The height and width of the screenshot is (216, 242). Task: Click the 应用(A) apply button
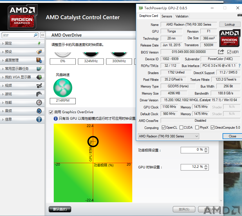(x=209, y=209)
